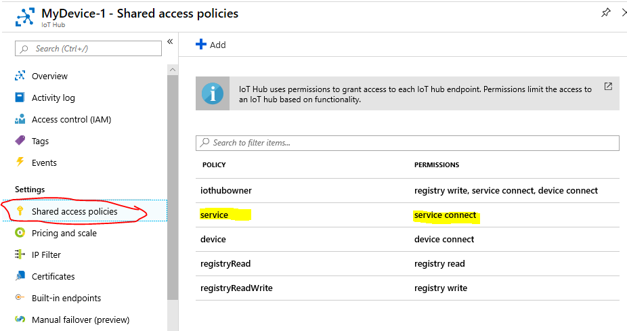Click the blade title MyDevice-1 heading
Image resolution: width=627 pixels, height=331 pixels.
pyautogui.click(x=139, y=14)
